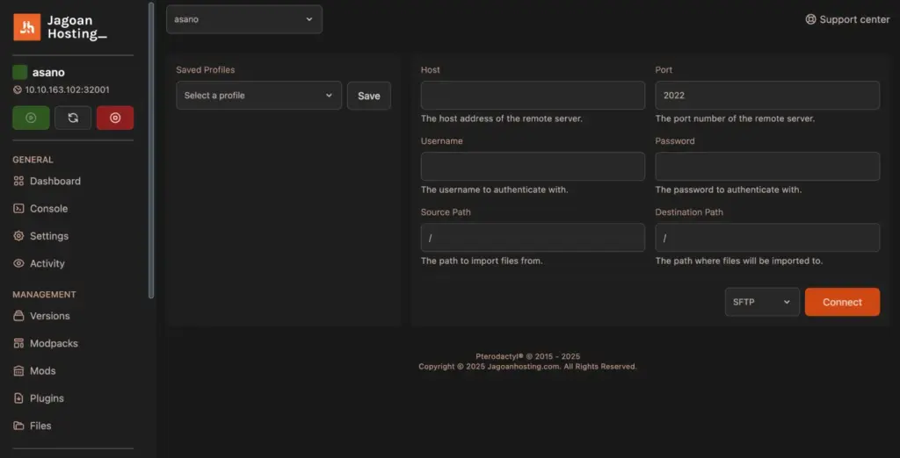Click the Saved Profiles label
Image resolution: width=900 pixels, height=458 pixels.
[206, 70]
